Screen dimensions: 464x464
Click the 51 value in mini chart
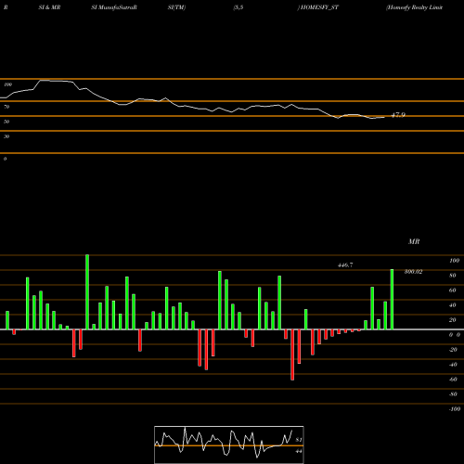pyautogui.click(x=299, y=440)
